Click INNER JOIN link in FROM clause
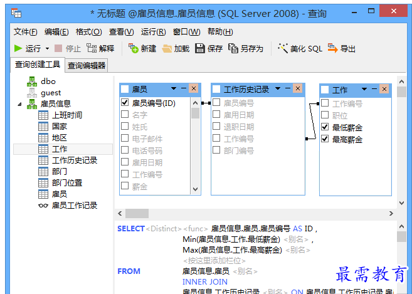 205,282
